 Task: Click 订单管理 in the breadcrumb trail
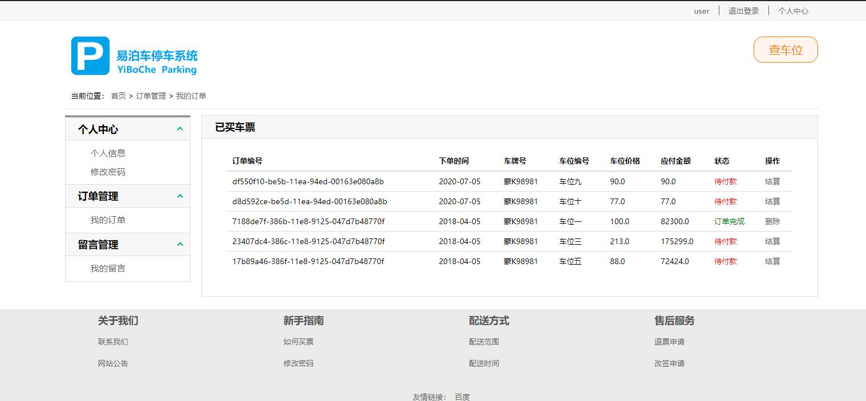pyautogui.click(x=151, y=96)
